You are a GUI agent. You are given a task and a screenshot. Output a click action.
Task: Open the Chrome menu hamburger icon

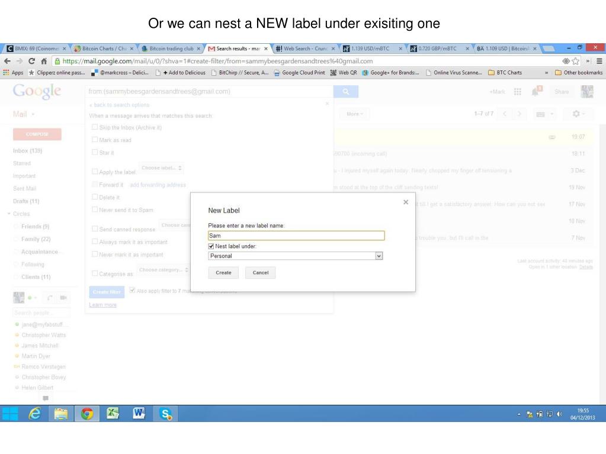pos(599,61)
